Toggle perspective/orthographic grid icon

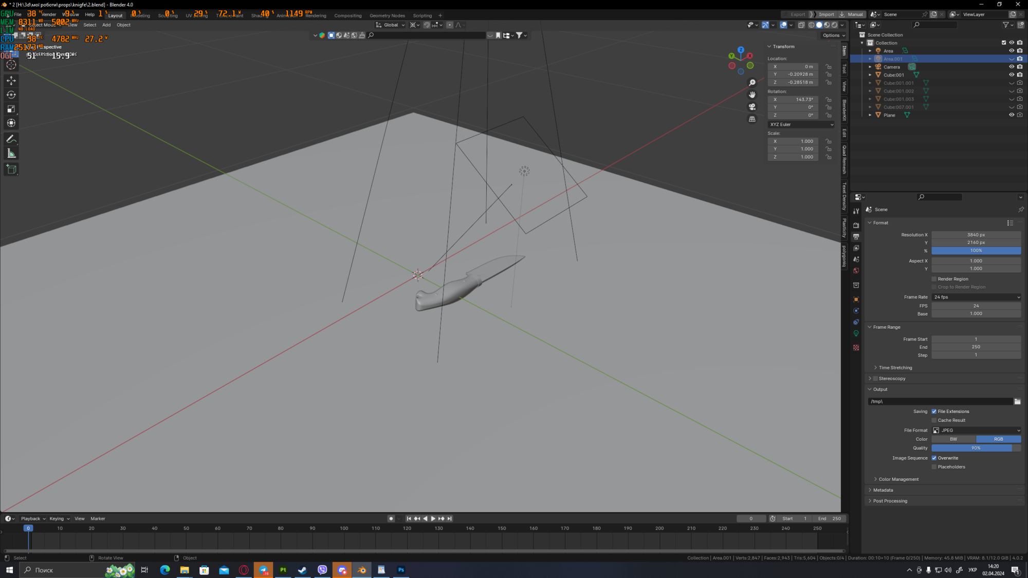pyautogui.click(x=752, y=119)
